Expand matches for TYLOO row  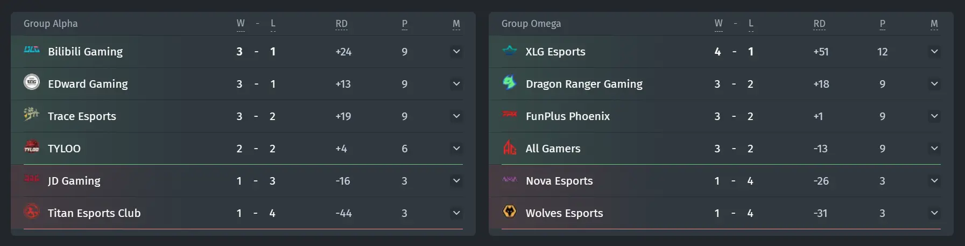pos(456,149)
